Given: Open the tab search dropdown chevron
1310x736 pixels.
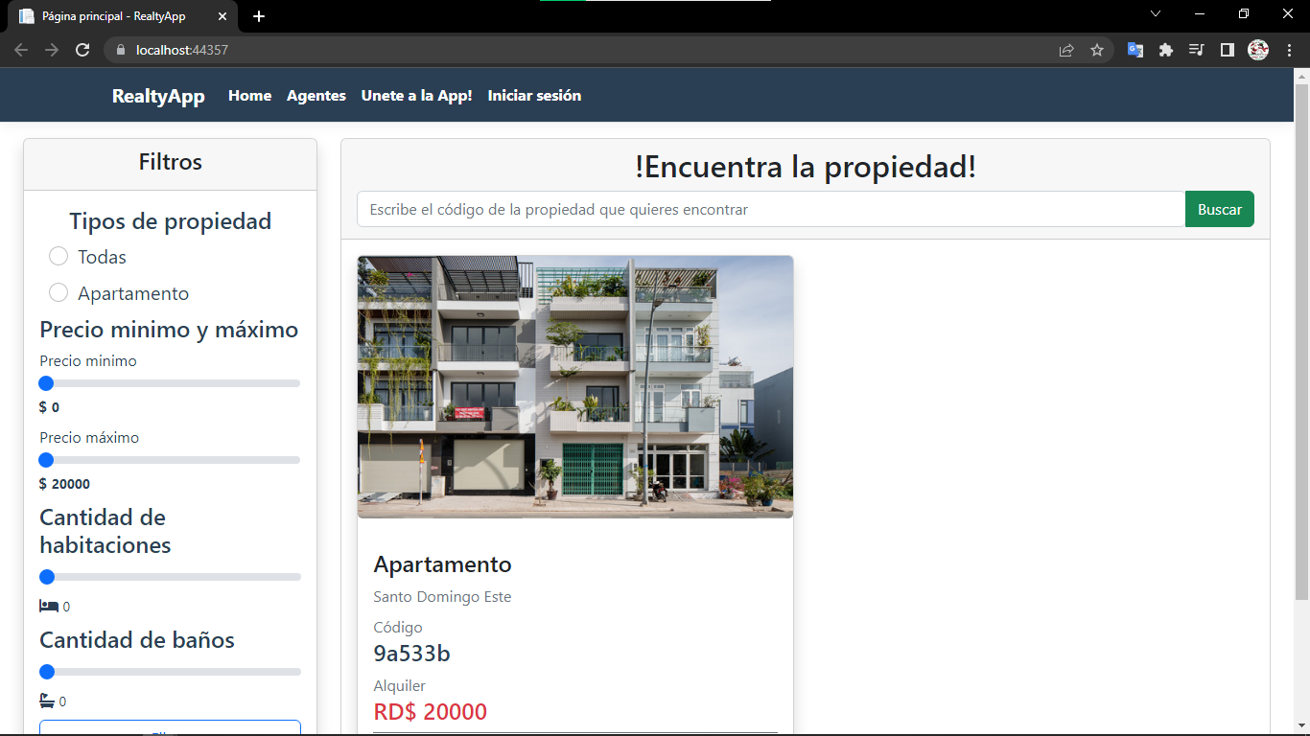Looking at the screenshot, I should [1156, 13].
